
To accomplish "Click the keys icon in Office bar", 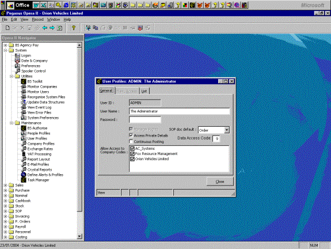I will [59, 5].
